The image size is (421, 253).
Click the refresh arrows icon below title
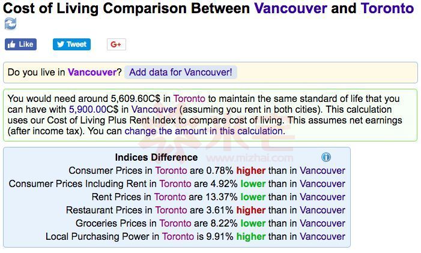click(x=10, y=23)
